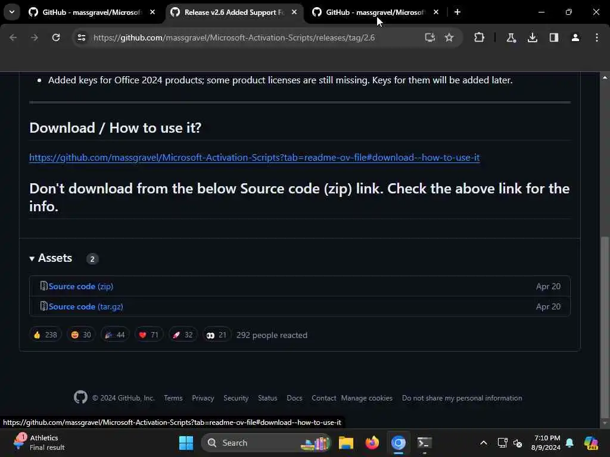Switch to the third GitHub massgravel tab
The height and width of the screenshot is (457, 610).
click(376, 12)
